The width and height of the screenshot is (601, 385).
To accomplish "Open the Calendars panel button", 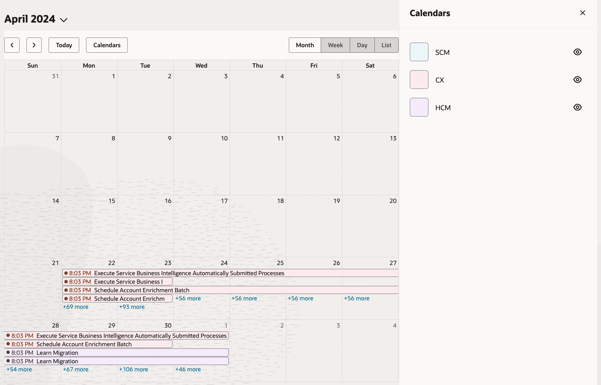I will pyautogui.click(x=106, y=45).
